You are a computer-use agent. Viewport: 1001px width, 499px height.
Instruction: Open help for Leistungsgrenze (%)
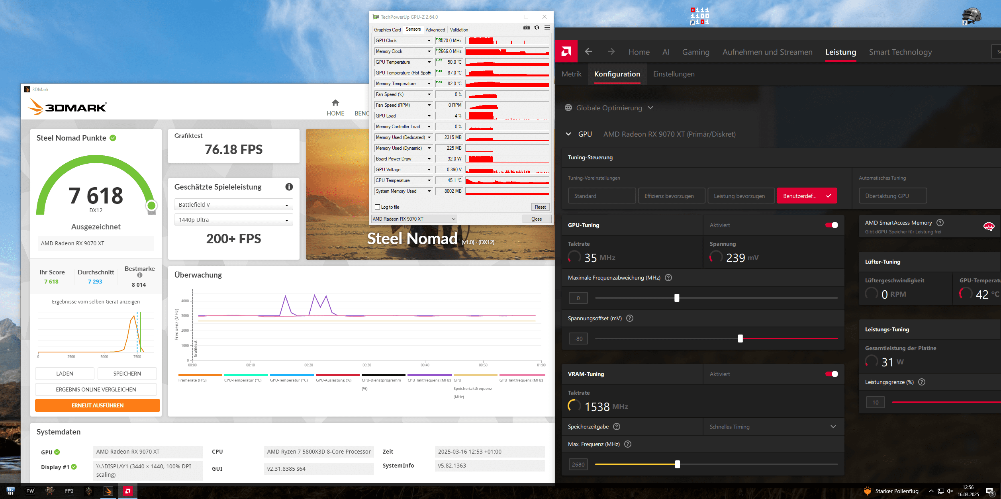point(922,382)
